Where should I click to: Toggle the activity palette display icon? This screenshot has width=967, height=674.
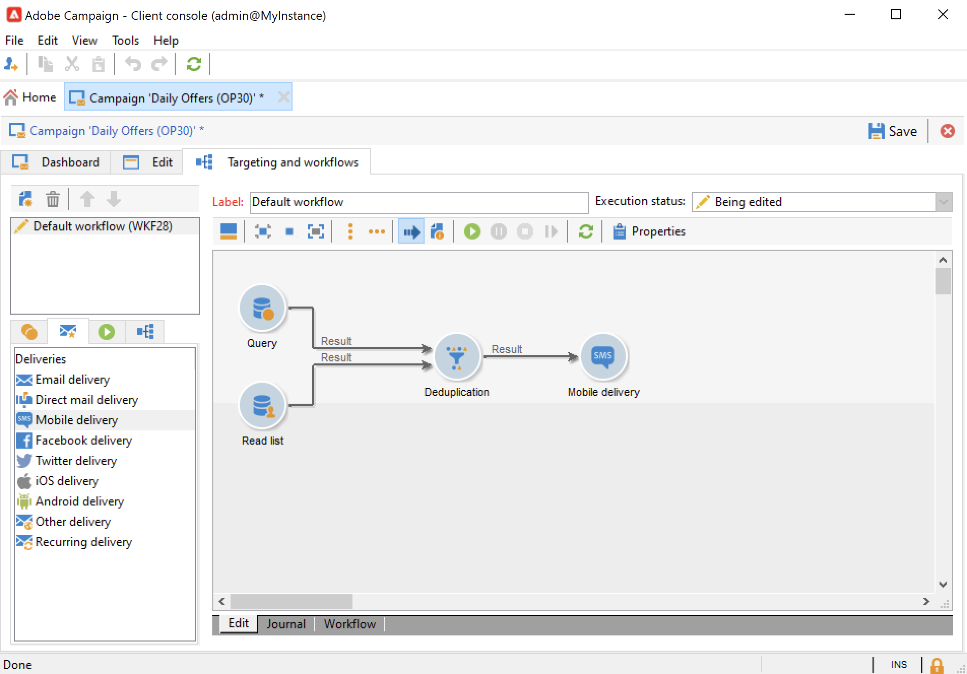click(229, 232)
